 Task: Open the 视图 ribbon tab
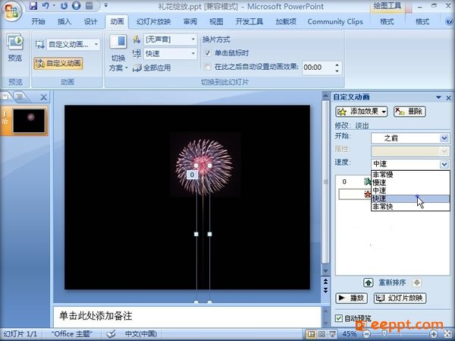click(x=216, y=21)
